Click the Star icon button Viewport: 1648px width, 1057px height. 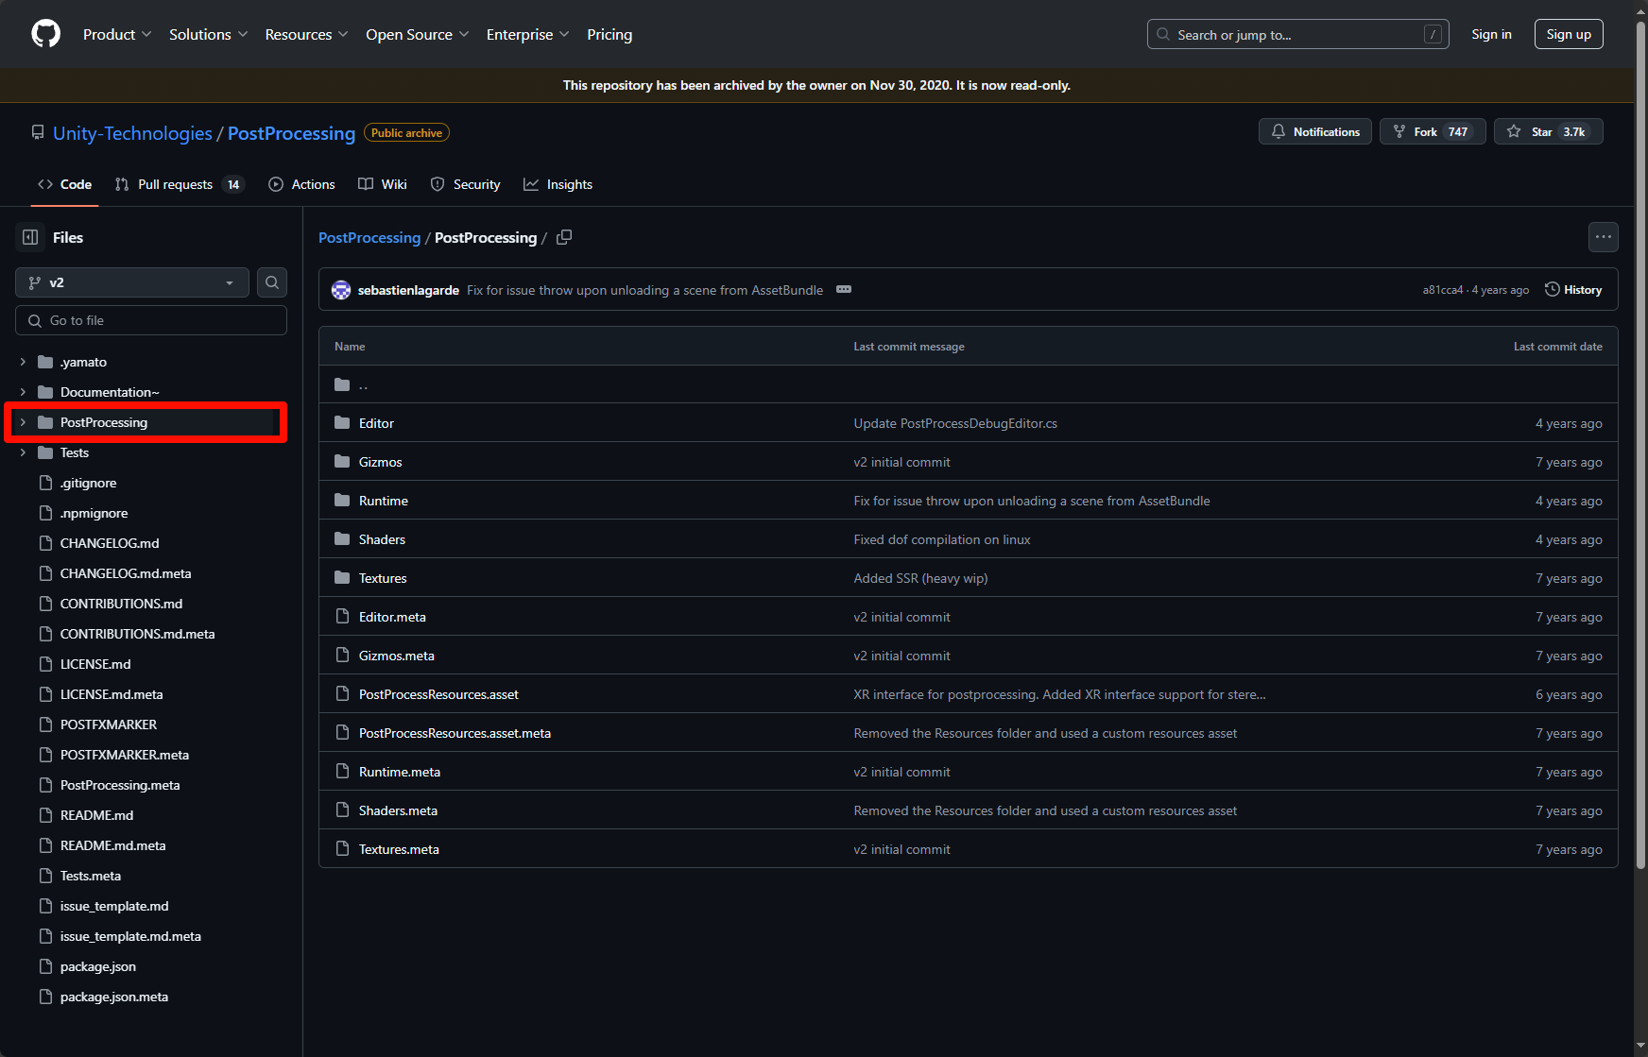[x=1548, y=131]
